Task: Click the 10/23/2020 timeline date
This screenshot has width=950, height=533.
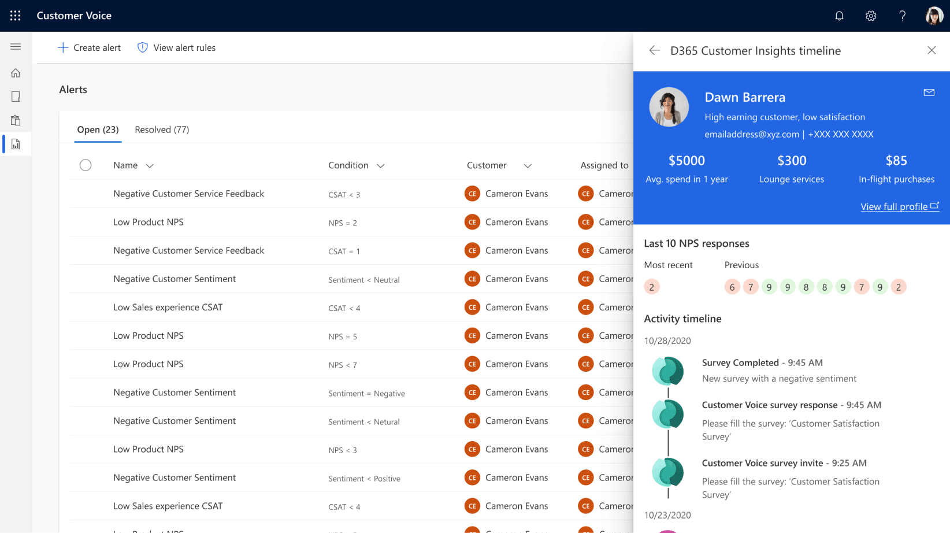Action: click(x=667, y=515)
